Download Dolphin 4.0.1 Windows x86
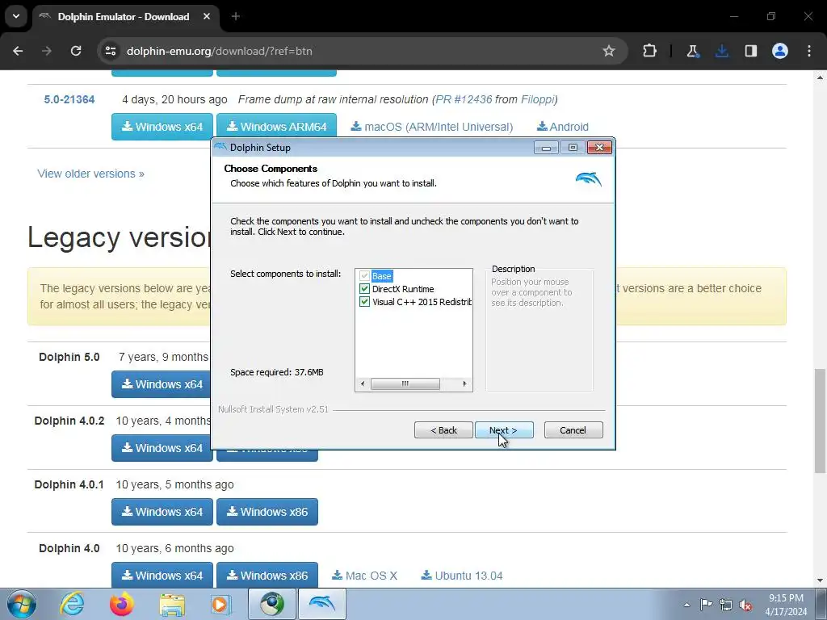Screen dimensions: 827x620 point(267,512)
